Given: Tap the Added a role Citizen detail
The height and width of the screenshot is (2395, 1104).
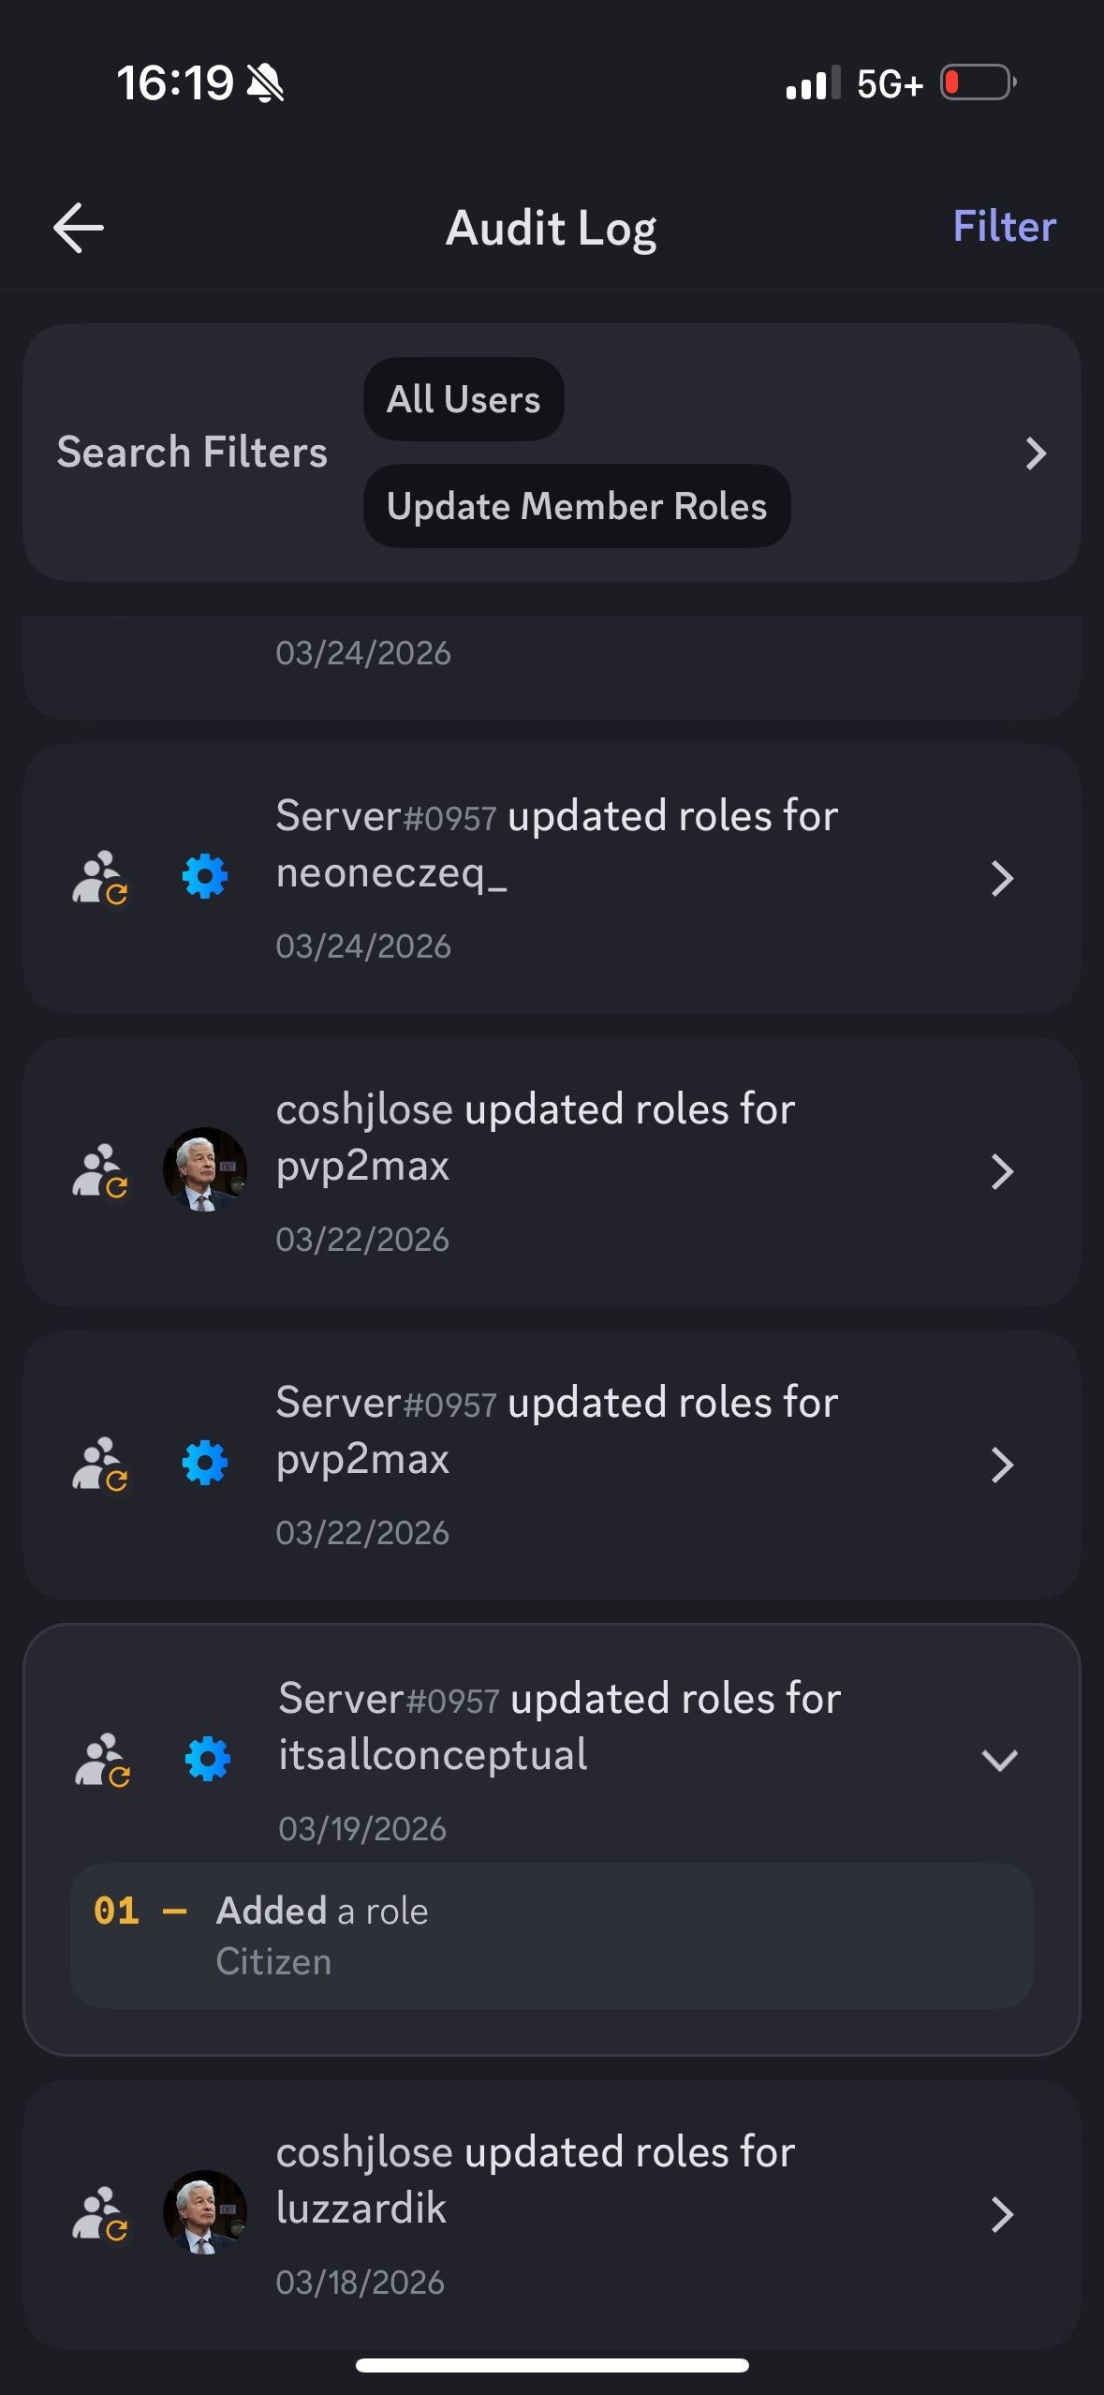Looking at the screenshot, I should click(x=552, y=1935).
